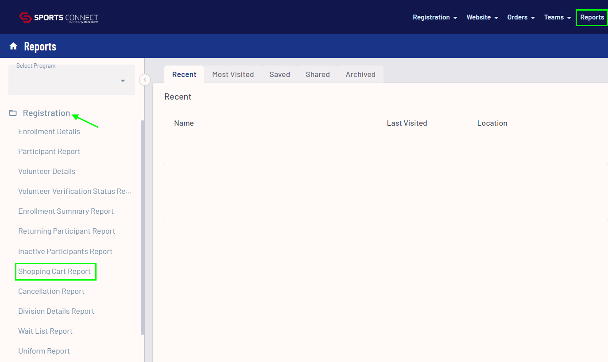Switch to the Most Visited tab
This screenshot has height=362, width=608.
coord(233,74)
